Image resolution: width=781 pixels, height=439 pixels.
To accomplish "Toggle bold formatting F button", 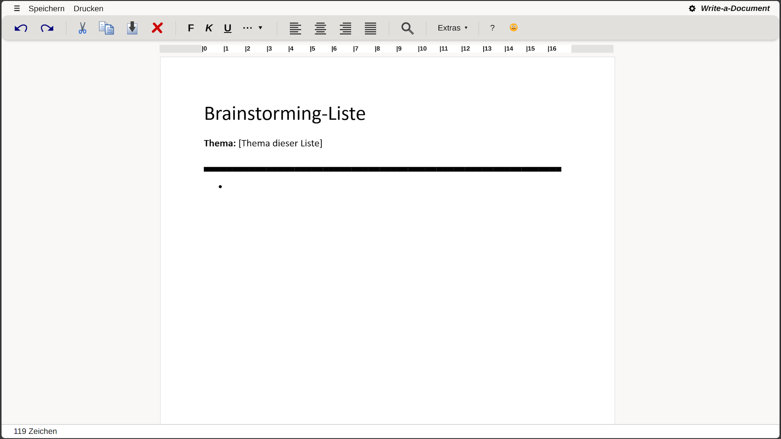I will pyautogui.click(x=191, y=28).
